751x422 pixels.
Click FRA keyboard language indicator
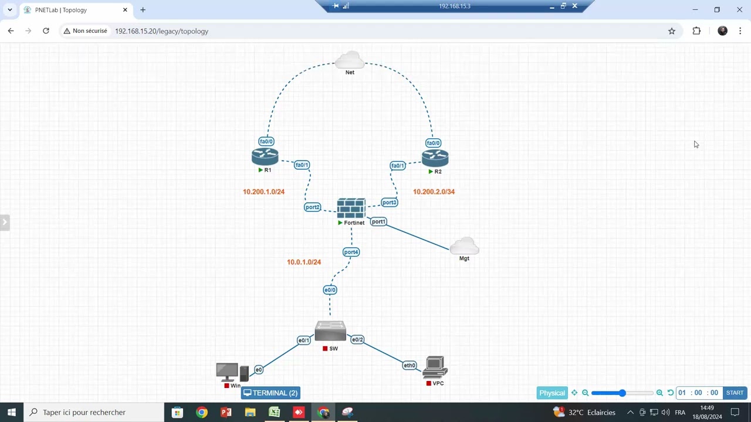(x=680, y=412)
